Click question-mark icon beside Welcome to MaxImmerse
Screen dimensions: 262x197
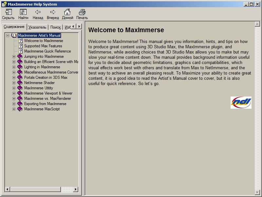pos(21,41)
